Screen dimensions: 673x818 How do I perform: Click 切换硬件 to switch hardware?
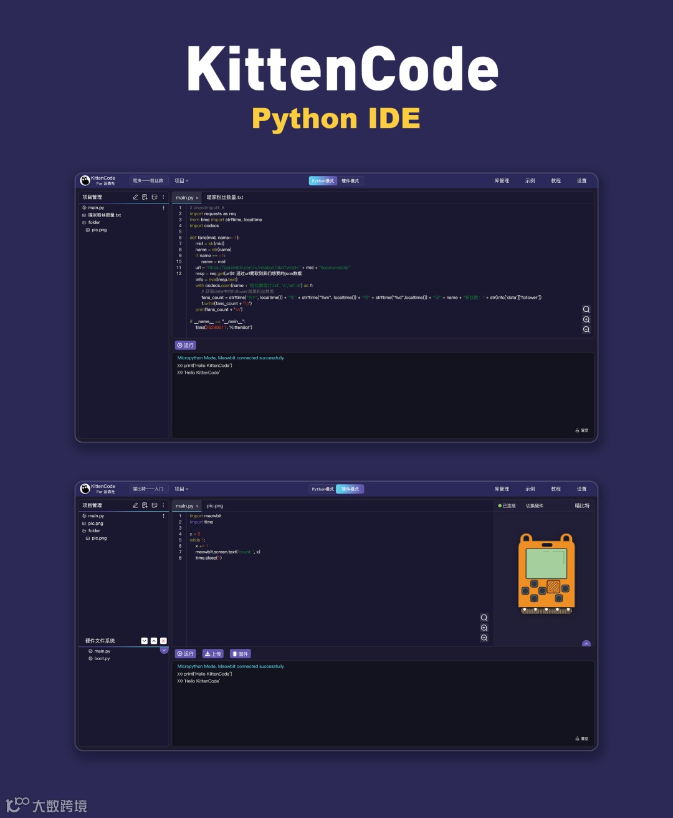click(535, 506)
